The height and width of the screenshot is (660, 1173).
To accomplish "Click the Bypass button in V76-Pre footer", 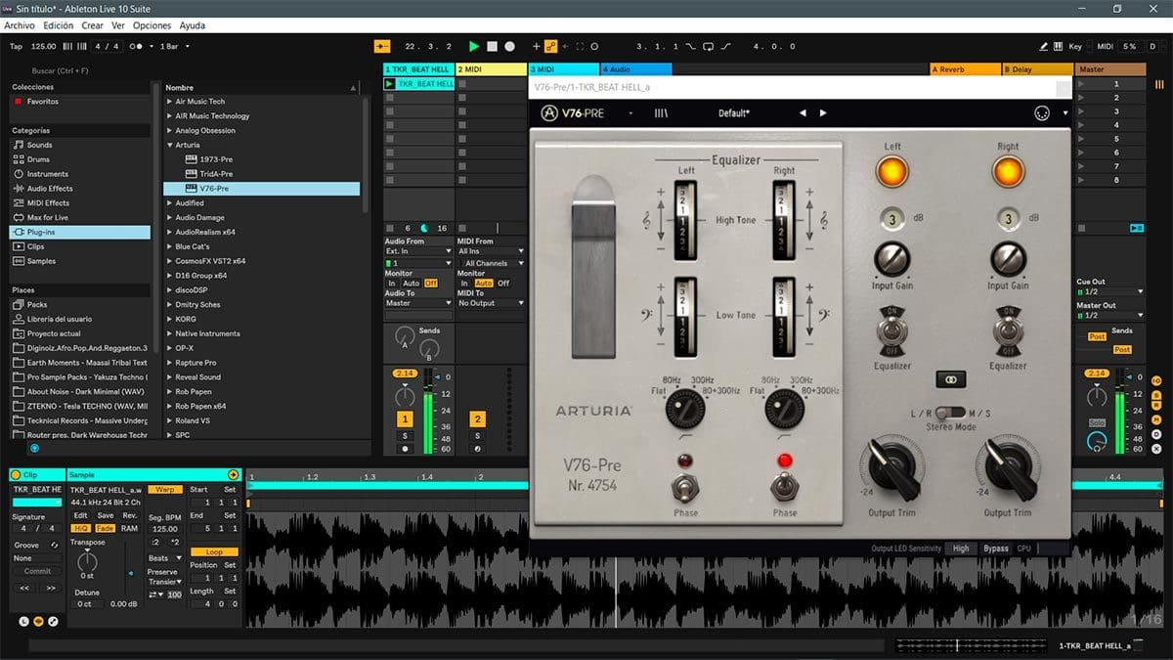I will pyautogui.click(x=995, y=549).
